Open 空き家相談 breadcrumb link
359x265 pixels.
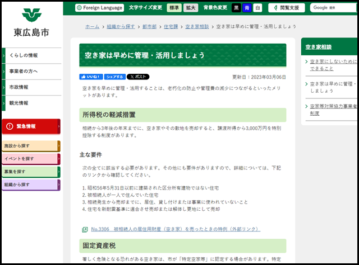tap(197, 27)
